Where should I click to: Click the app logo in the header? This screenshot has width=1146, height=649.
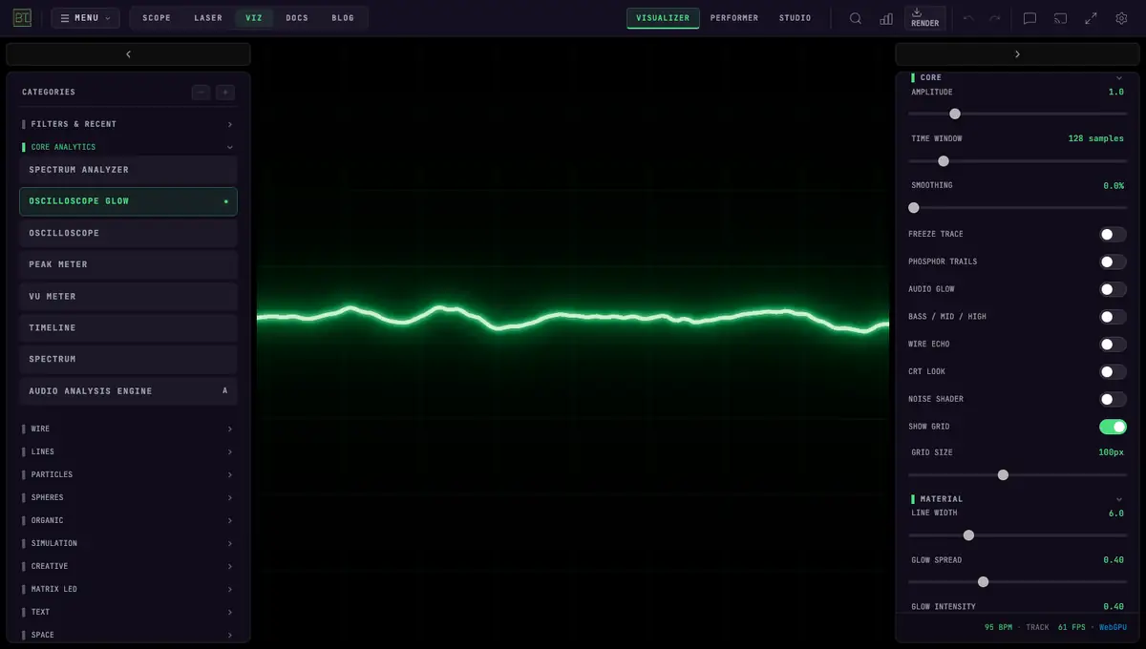(23, 18)
